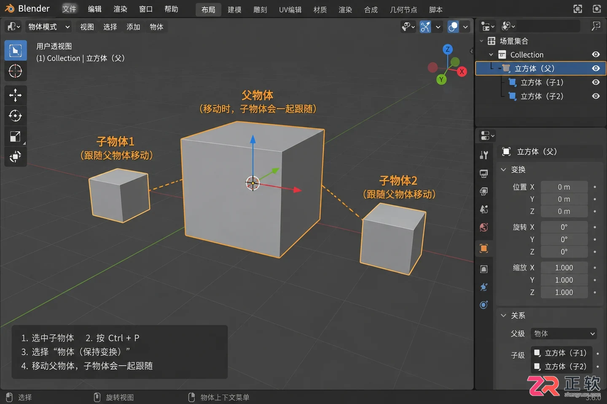Open the Render properties tab icon
607x404 pixels.
pyautogui.click(x=484, y=174)
